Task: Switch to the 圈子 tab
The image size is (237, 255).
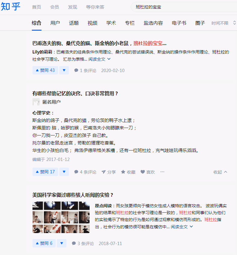Action: [200, 23]
